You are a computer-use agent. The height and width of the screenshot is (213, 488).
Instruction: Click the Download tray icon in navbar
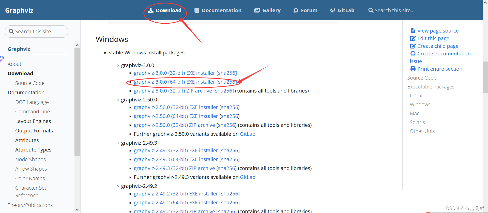(151, 10)
